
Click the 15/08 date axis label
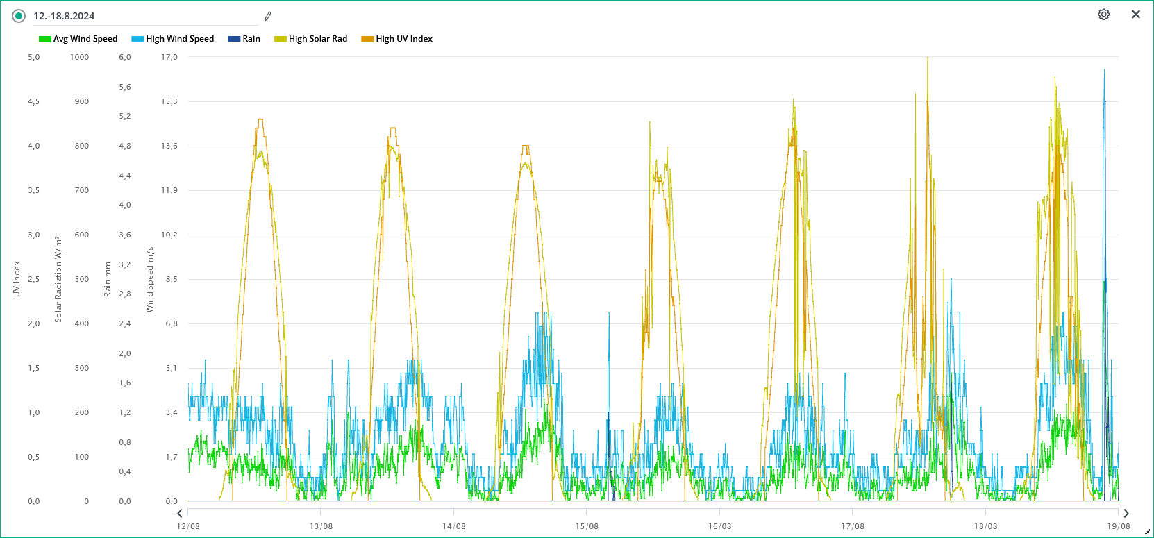pos(587,526)
